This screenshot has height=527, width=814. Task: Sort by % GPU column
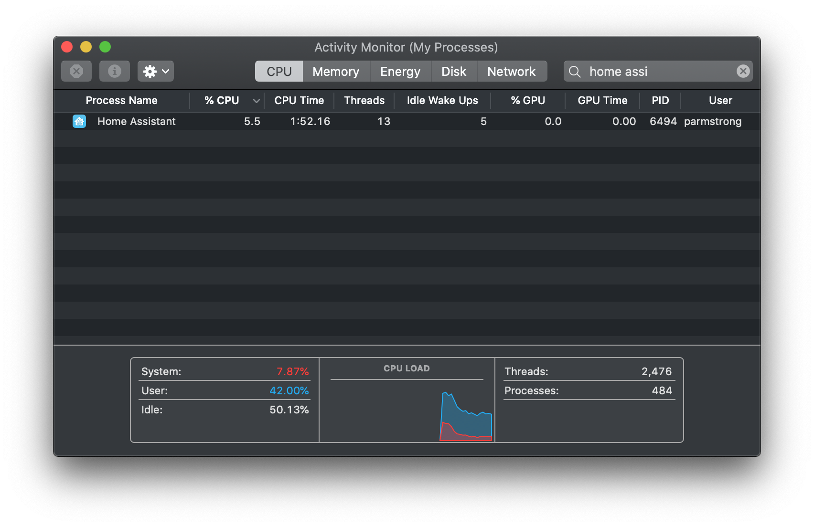(x=528, y=100)
